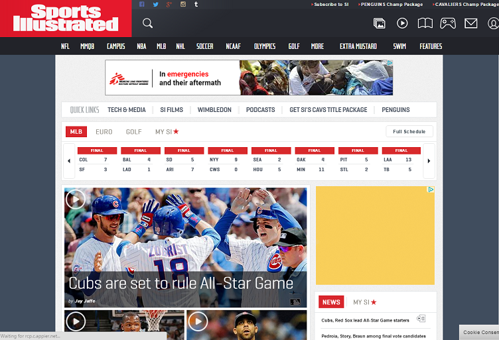The image size is (499, 340).
Task: Open the Facebook social icon
Action: click(141, 4)
